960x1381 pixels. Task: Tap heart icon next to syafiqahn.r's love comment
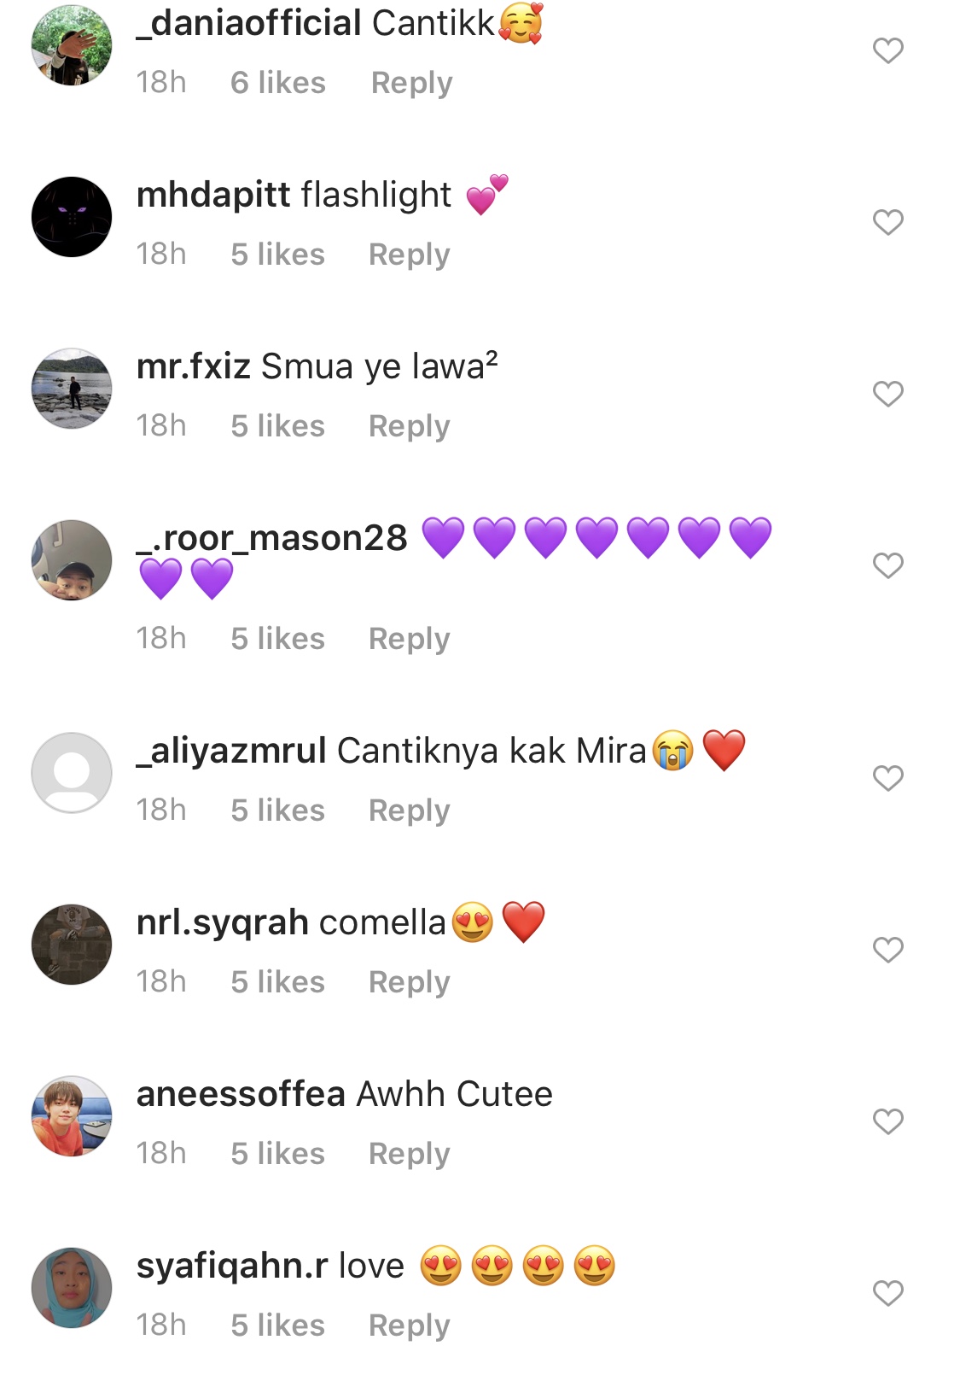pyautogui.click(x=887, y=1293)
